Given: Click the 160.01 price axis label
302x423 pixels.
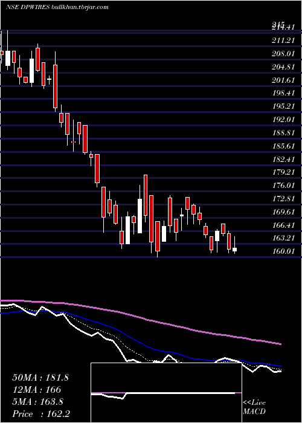Looking at the screenshot, I should tap(283, 251).
